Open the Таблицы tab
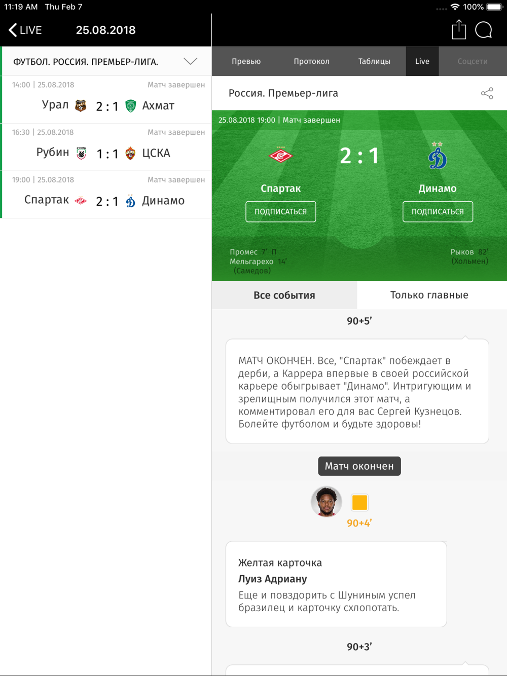Screen dimensions: 507x676 374,61
